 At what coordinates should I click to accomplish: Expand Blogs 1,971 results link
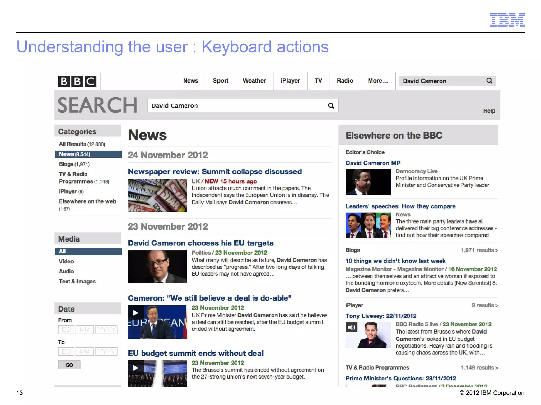click(x=479, y=250)
